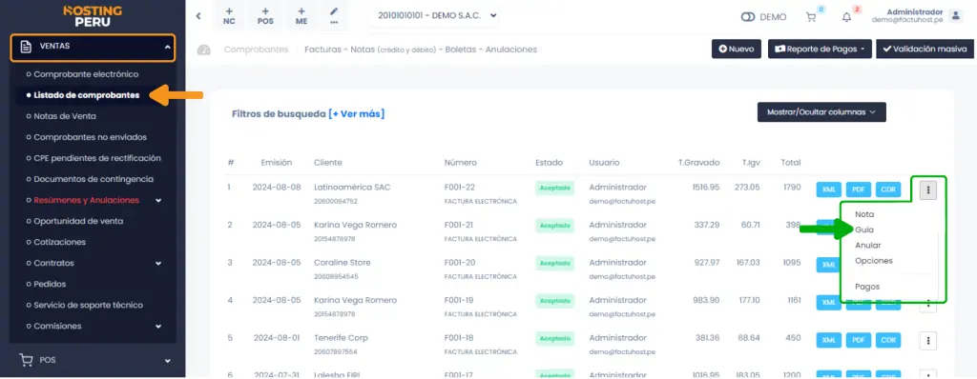This screenshot has width=977, height=379.
Task: Open the ME plus shortcut
Action: [301, 15]
